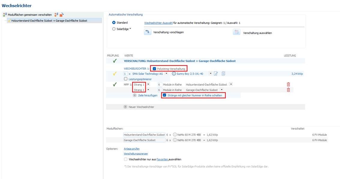
Task: Enable the Leistungsoptimierer checkbox
Action: point(126,79)
